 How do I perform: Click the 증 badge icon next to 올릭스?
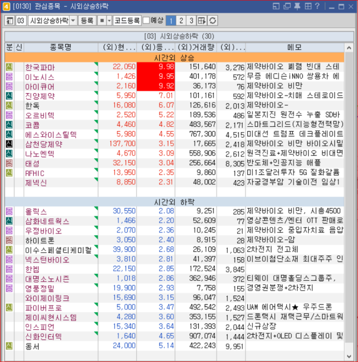click(x=9, y=211)
